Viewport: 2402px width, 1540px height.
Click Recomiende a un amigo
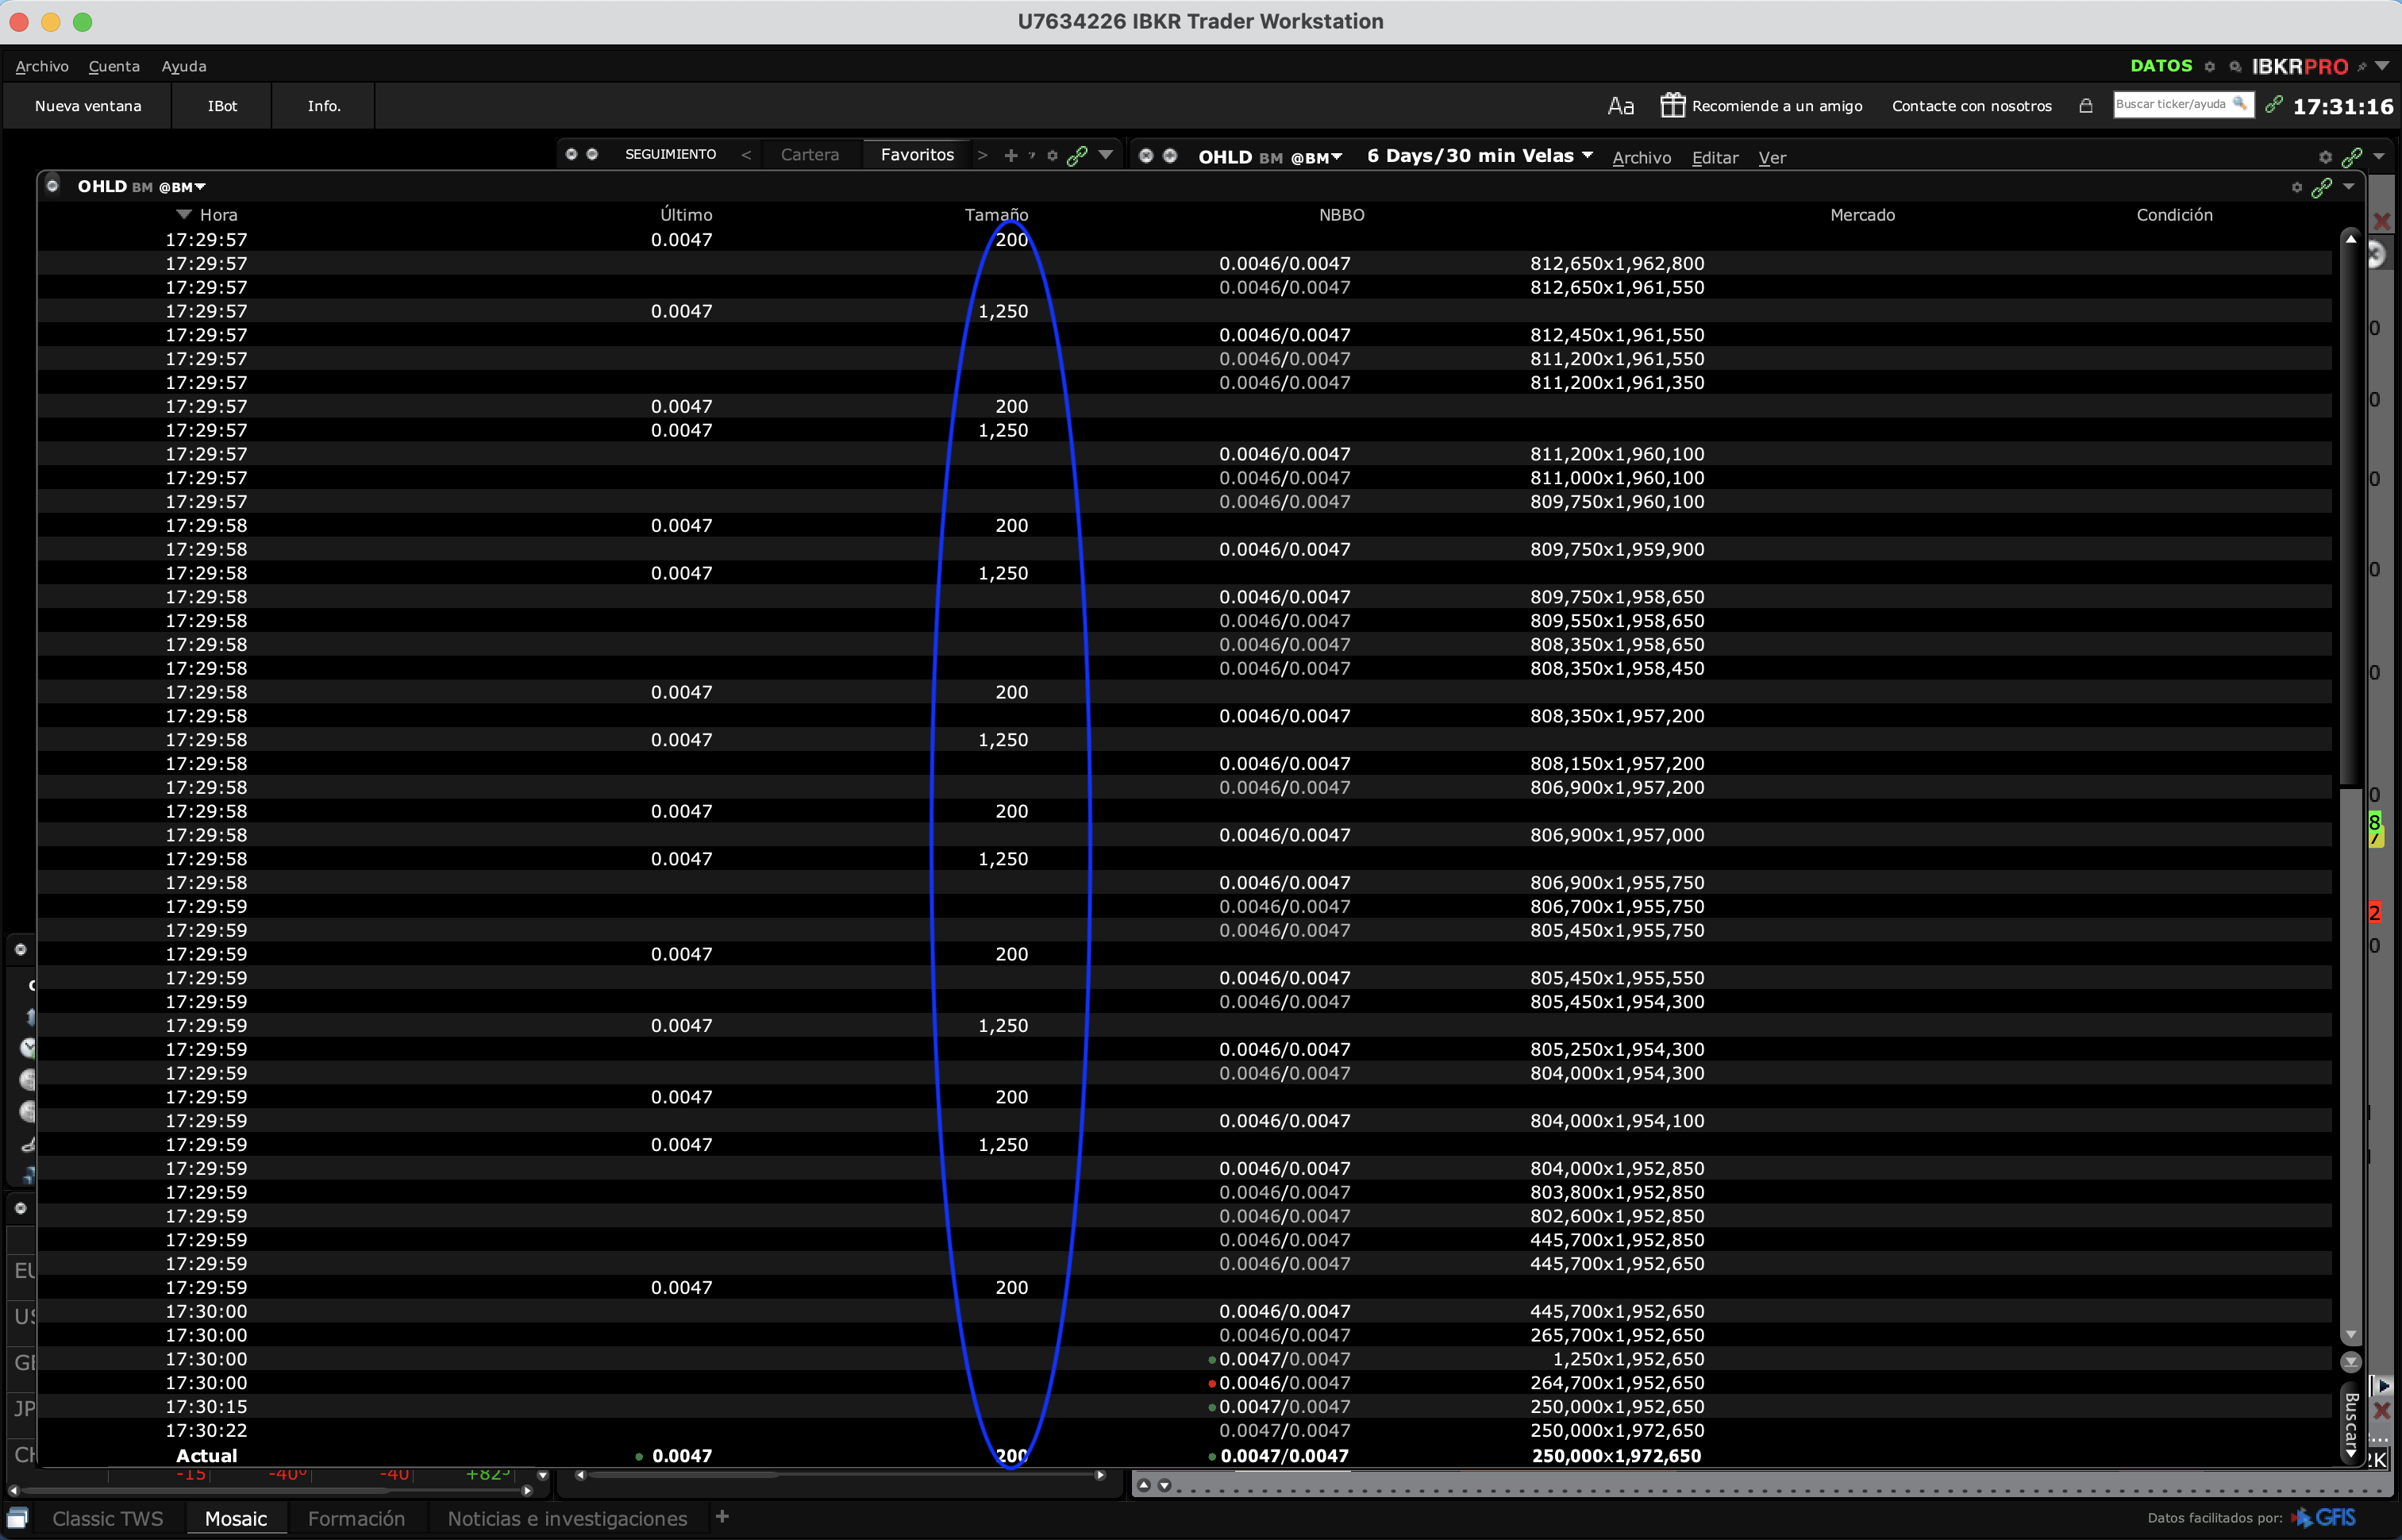pos(1777,106)
